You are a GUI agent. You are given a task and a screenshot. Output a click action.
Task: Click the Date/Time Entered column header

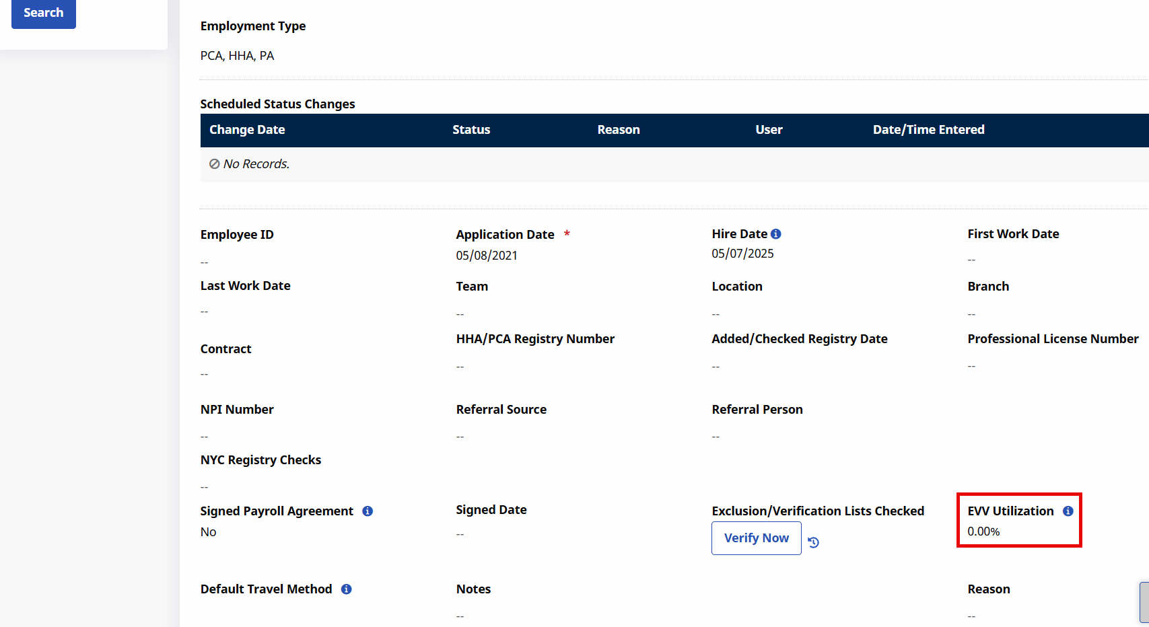[928, 130]
